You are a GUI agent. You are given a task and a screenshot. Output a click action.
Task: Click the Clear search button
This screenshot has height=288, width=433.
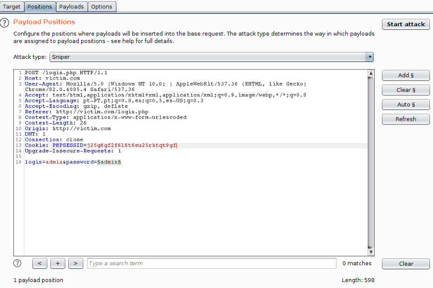[406, 264]
